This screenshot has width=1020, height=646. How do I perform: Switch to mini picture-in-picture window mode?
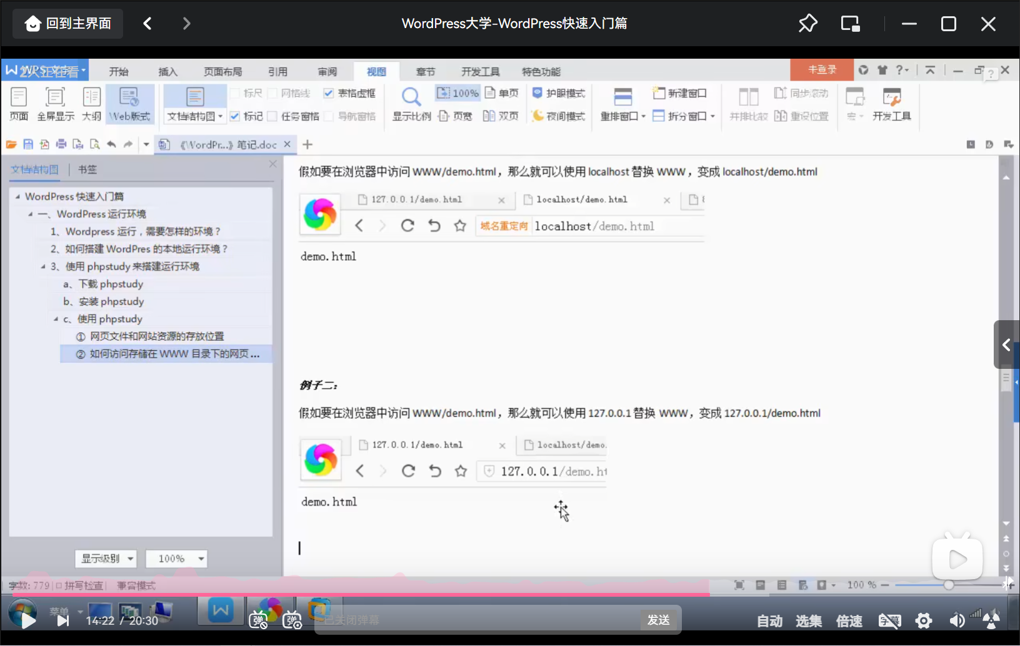pos(851,24)
